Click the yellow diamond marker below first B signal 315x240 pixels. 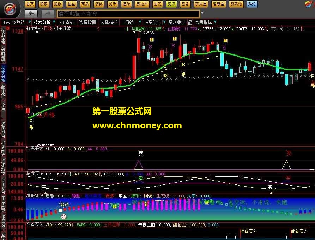(31, 127)
